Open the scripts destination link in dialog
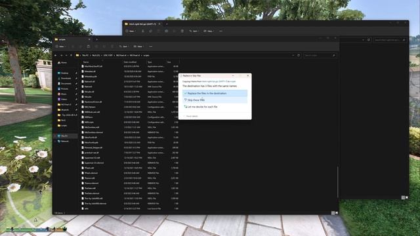Viewport: 420px width, 236px height. 233,81
